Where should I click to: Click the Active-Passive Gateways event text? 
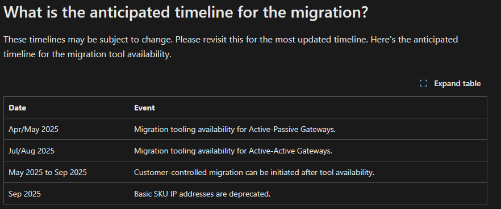pyautogui.click(x=235, y=129)
